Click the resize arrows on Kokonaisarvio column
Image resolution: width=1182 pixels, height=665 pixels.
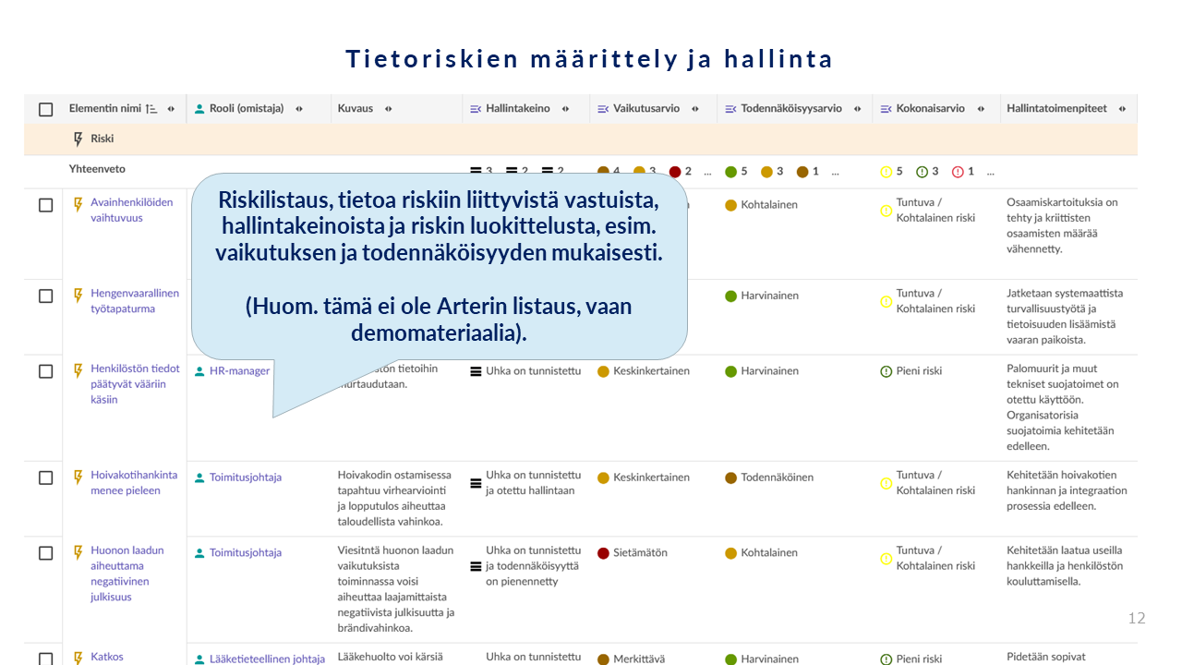pos(981,109)
